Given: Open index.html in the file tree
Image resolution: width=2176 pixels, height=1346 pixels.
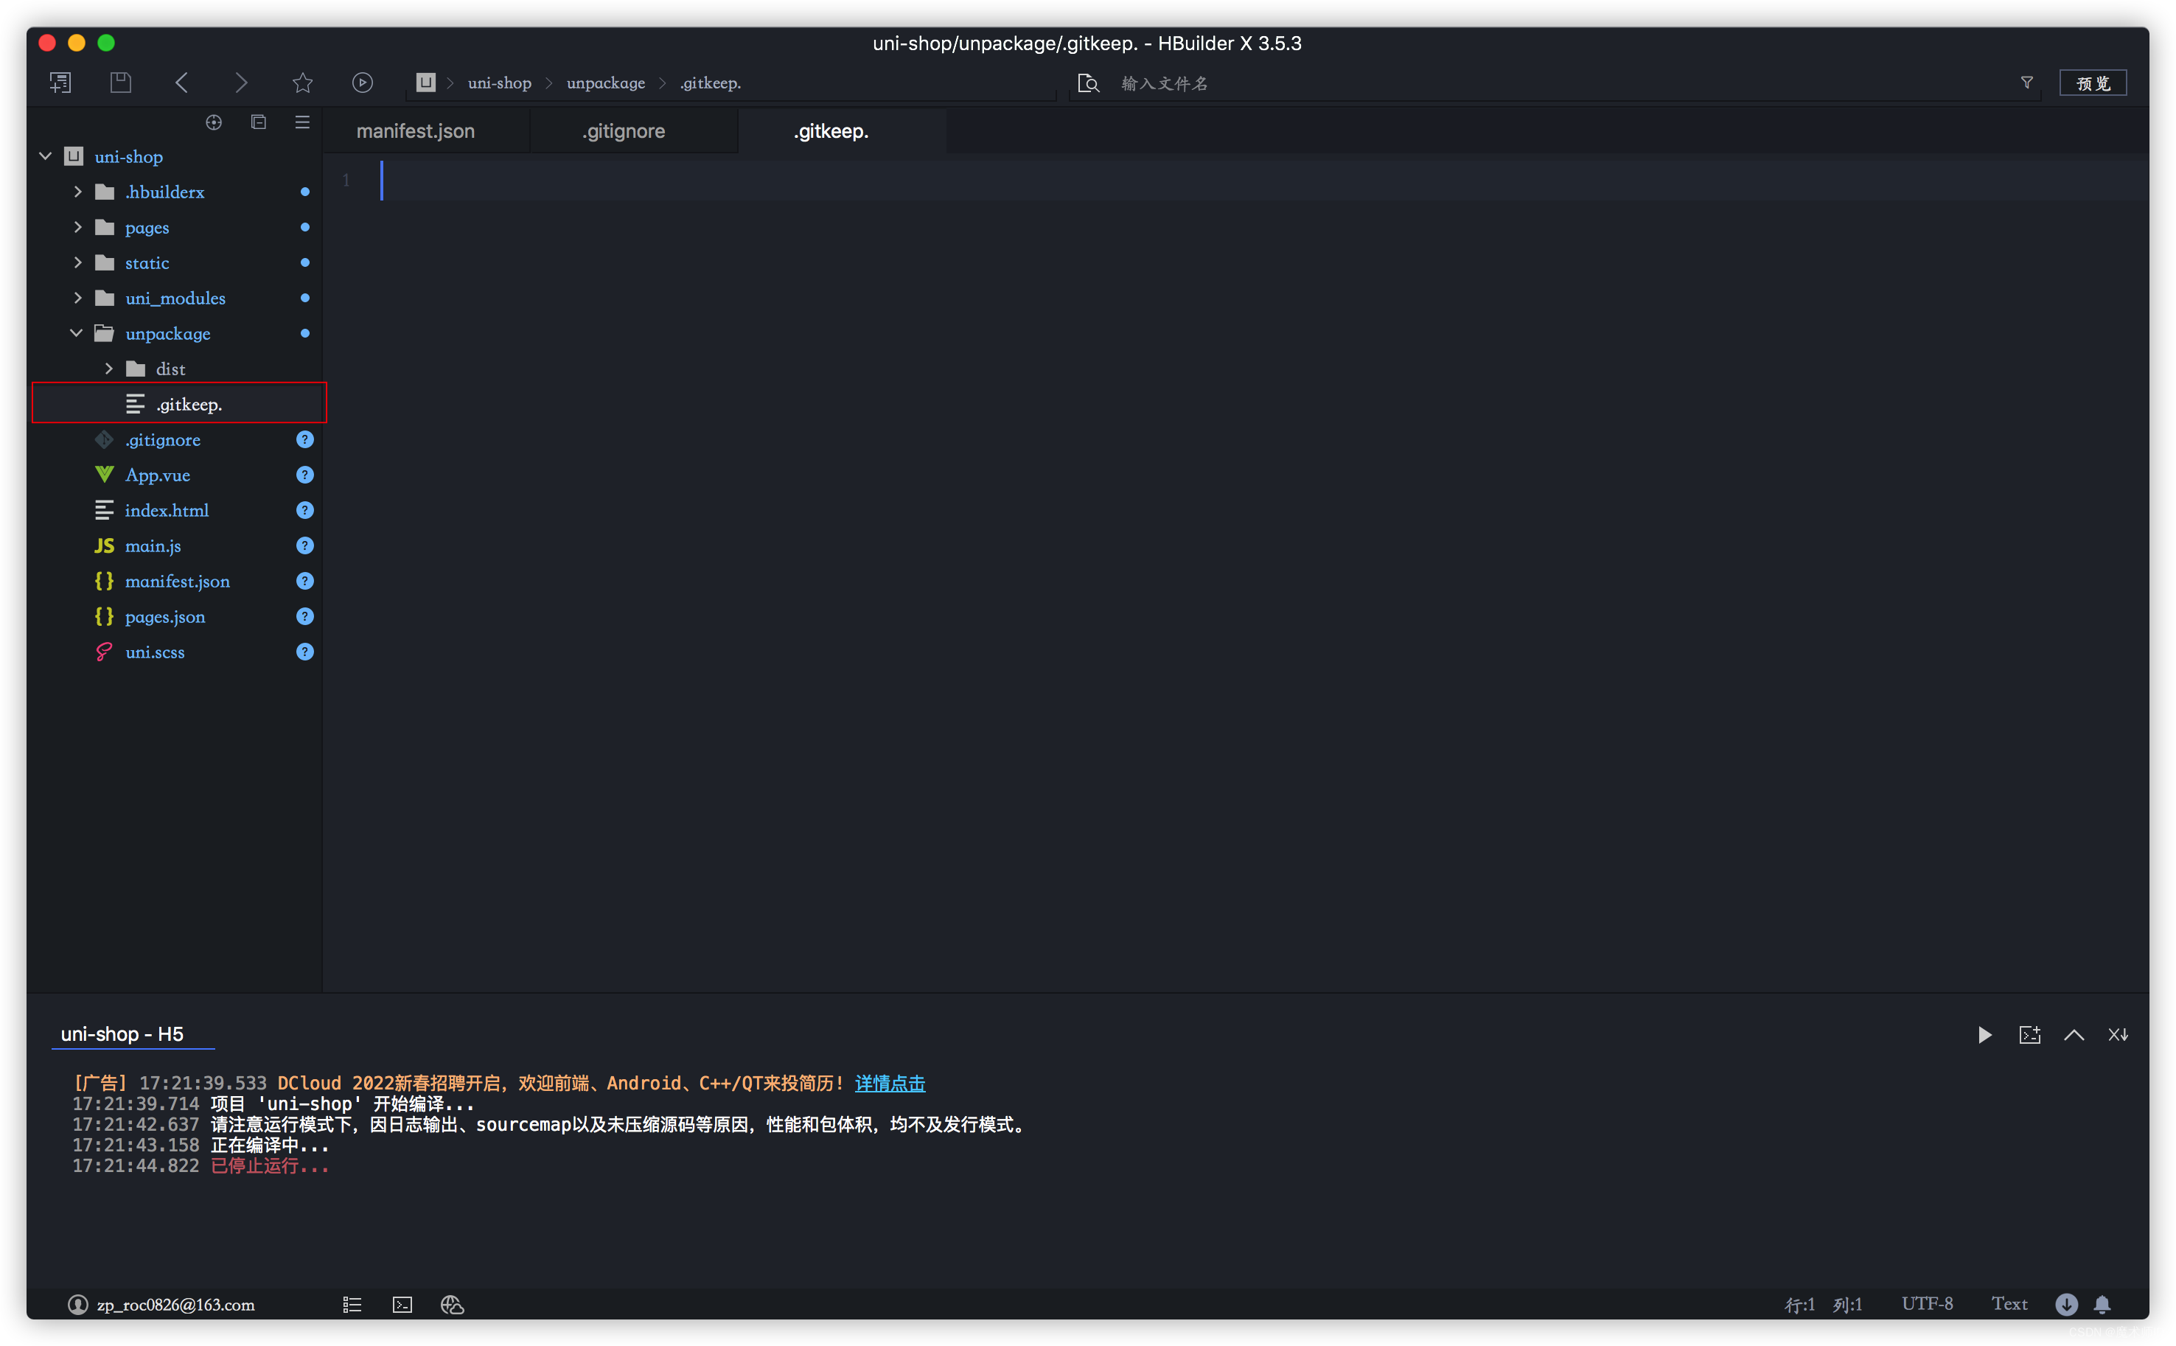Looking at the screenshot, I should pyautogui.click(x=167, y=510).
